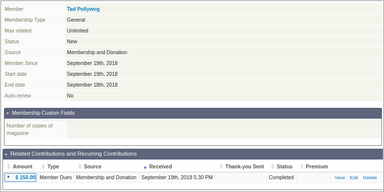Collapse the Membership Custom Fields section arrow

(x=7, y=113)
